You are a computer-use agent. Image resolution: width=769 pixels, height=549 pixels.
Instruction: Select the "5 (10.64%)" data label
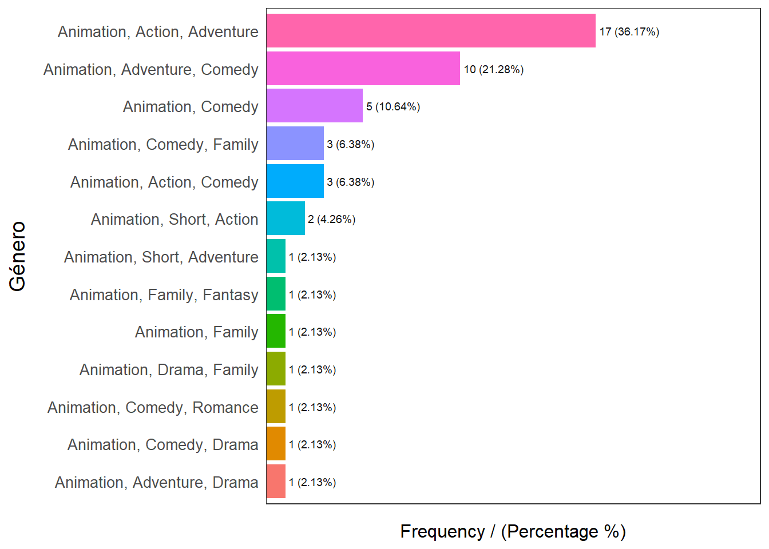393,106
